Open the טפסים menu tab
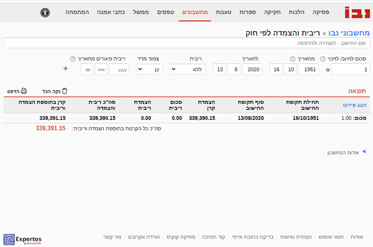The image size is (373, 247). pos(165,12)
